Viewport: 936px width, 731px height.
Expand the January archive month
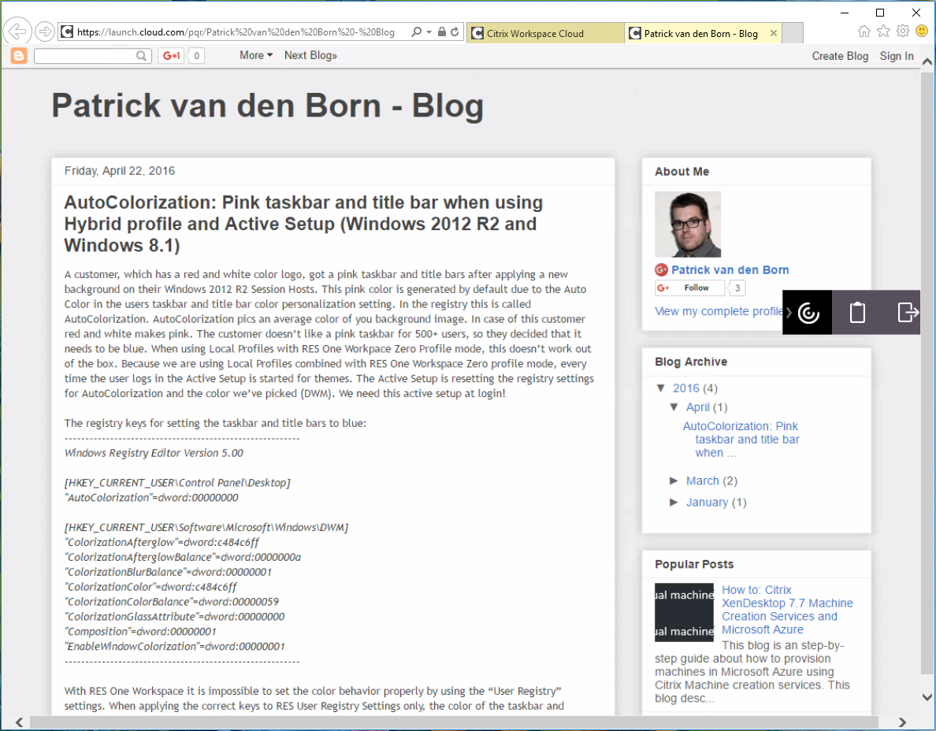click(x=674, y=503)
